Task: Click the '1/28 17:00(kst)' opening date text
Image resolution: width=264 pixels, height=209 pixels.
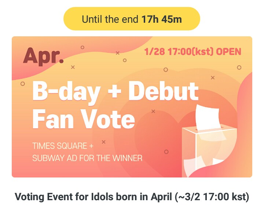Action: [x=179, y=51]
